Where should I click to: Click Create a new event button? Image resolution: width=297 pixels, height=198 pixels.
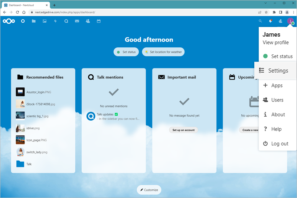pyautogui.click(x=249, y=130)
